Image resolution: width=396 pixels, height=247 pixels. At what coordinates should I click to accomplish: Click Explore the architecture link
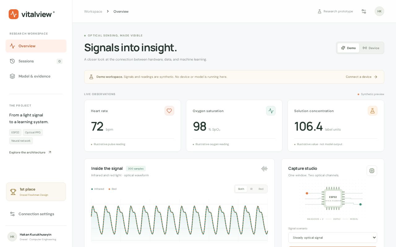pyautogui.click(x=30, y=152)
